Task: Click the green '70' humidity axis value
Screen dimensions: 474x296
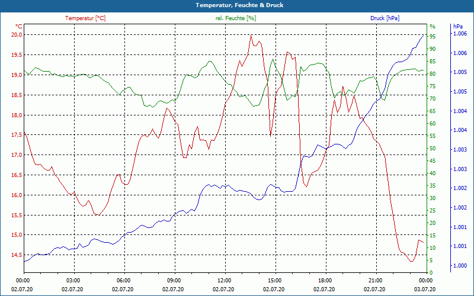Action: 433,99
